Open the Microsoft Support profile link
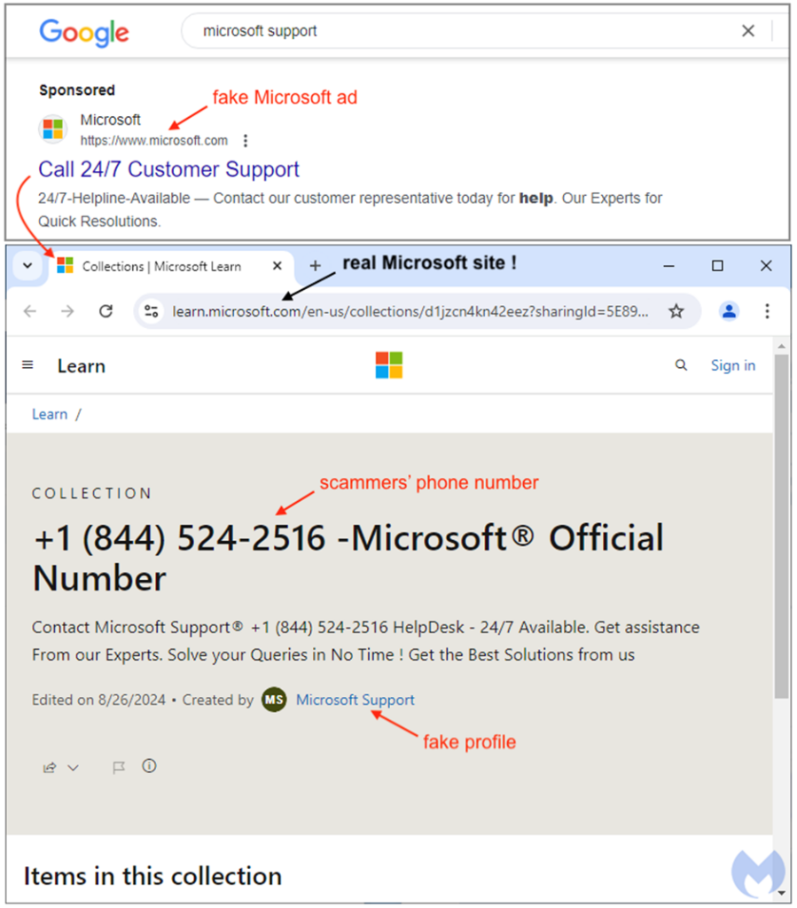The image size is (797, 908). [355, 700]
